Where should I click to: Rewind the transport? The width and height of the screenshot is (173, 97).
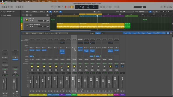(x=52, y=7)
